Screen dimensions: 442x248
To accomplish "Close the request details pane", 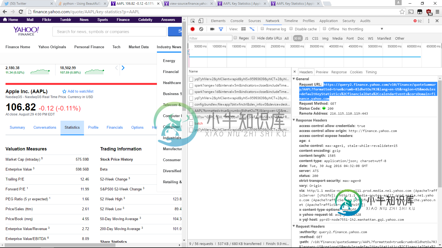I will 294,72.
